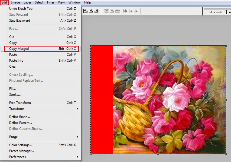Viewport: 231px width, 162px height.
Task: Click the top-middle transform handle
Action: pyautogui.click(x=158, y=46)
